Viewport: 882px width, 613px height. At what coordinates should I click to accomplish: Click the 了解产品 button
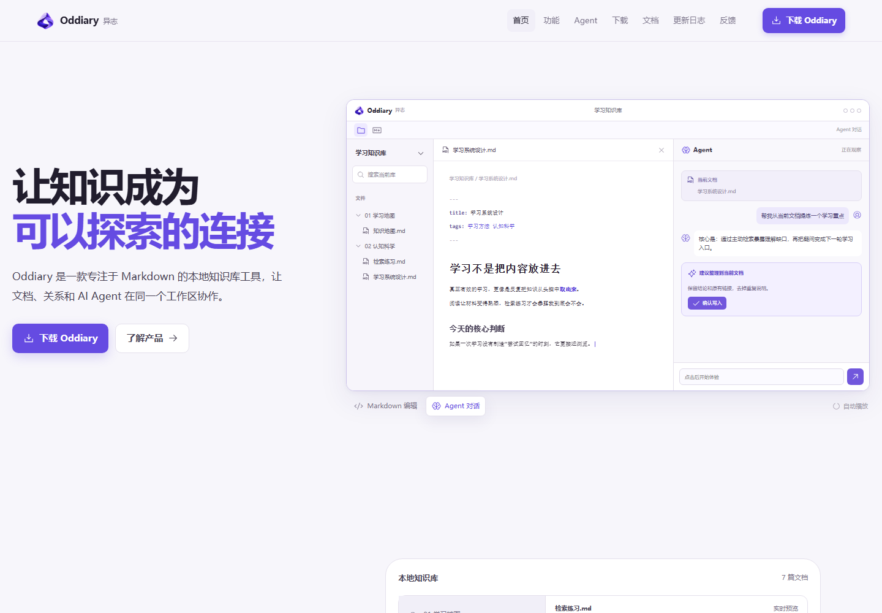(x=152, y=338)
